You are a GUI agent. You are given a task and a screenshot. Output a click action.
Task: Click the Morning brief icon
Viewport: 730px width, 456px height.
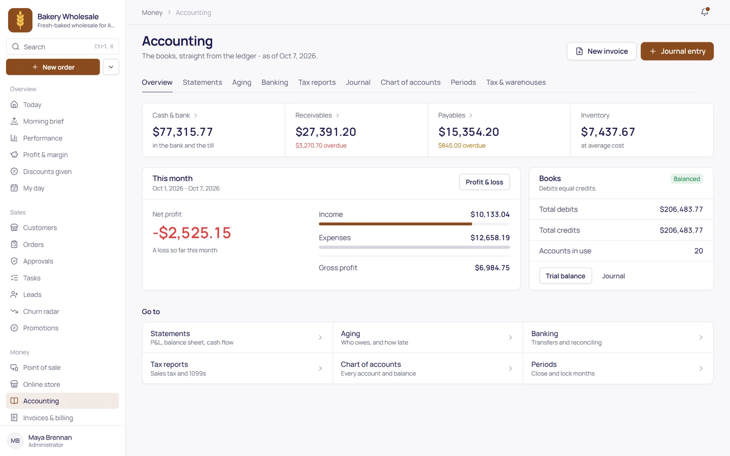coord(14,121)
